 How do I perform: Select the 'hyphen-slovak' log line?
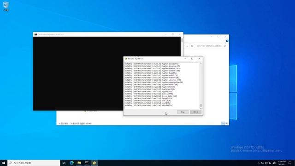click(x=152, y=64)
